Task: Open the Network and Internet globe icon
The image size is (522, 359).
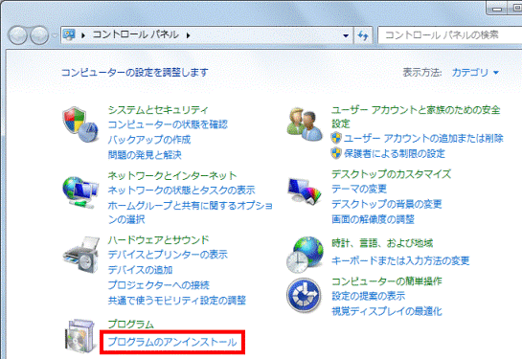Action: [80, 192]
